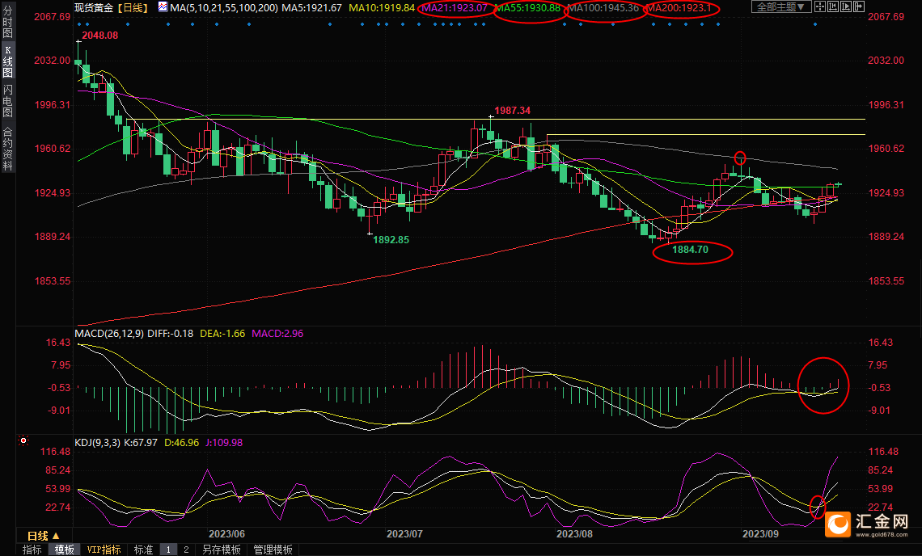Expand the 日线 period selector
Viewport: 922px width, 556px height.
(44, 536)
